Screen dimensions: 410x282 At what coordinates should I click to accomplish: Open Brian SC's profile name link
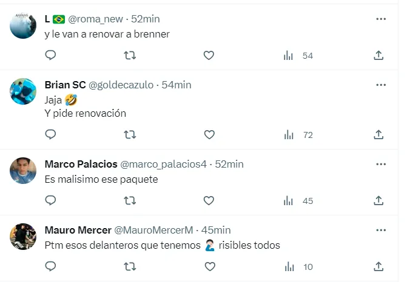click(66, 85)
